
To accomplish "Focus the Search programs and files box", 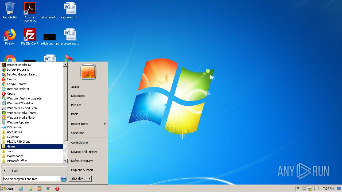I will coord(31,179).
